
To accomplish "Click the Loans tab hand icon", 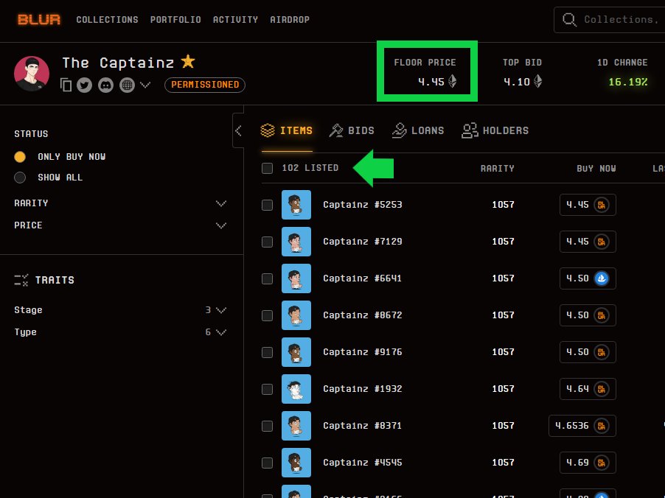I will [x=399, y=130].
